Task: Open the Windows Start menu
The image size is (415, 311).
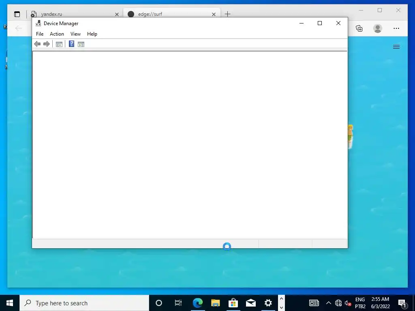Action: (10, 303)
